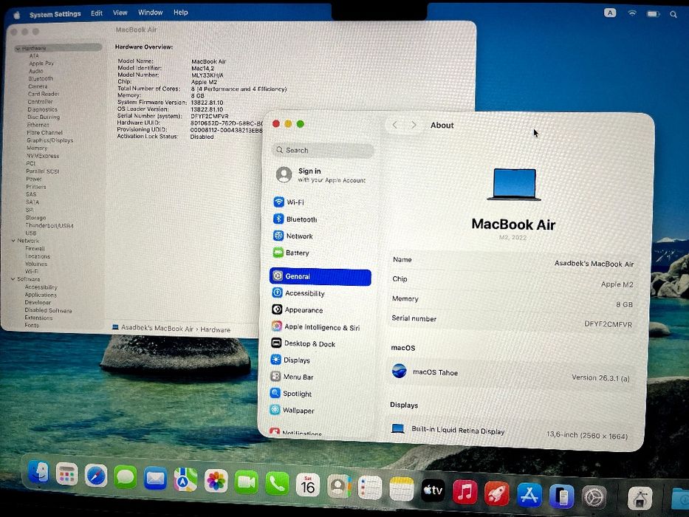Collapse the Software section in System Information
Viewport: 689px width, 517px height.
13,279
